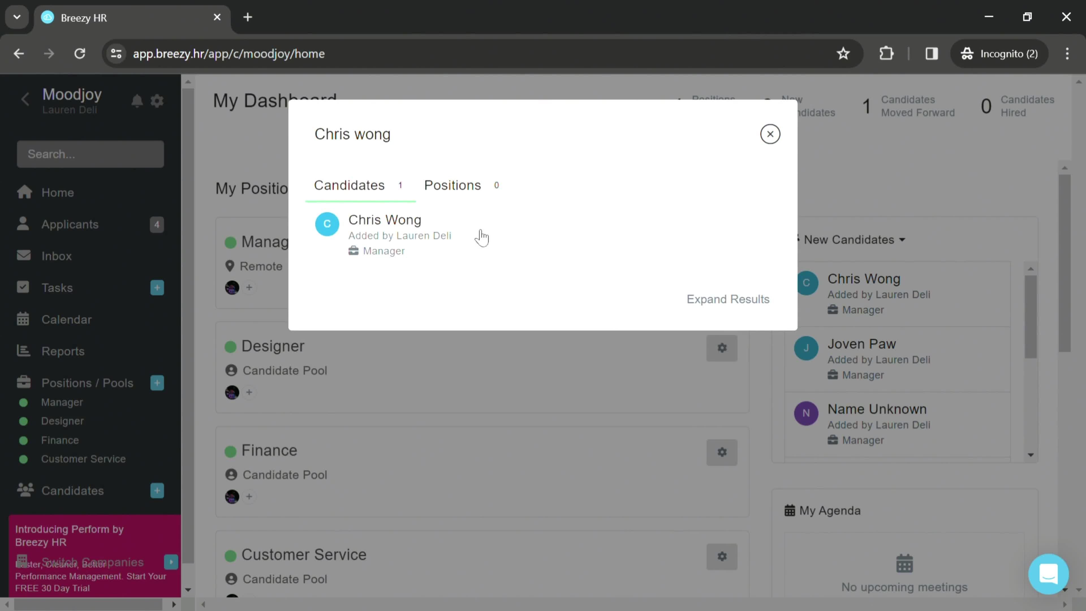Select the Reports icon in sidebar
The width and height of the screenshot is (1086, 611).
coord(23,351)
